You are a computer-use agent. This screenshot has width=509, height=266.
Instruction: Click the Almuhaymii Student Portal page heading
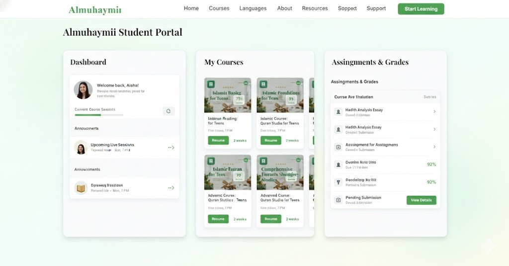point(122,32)
